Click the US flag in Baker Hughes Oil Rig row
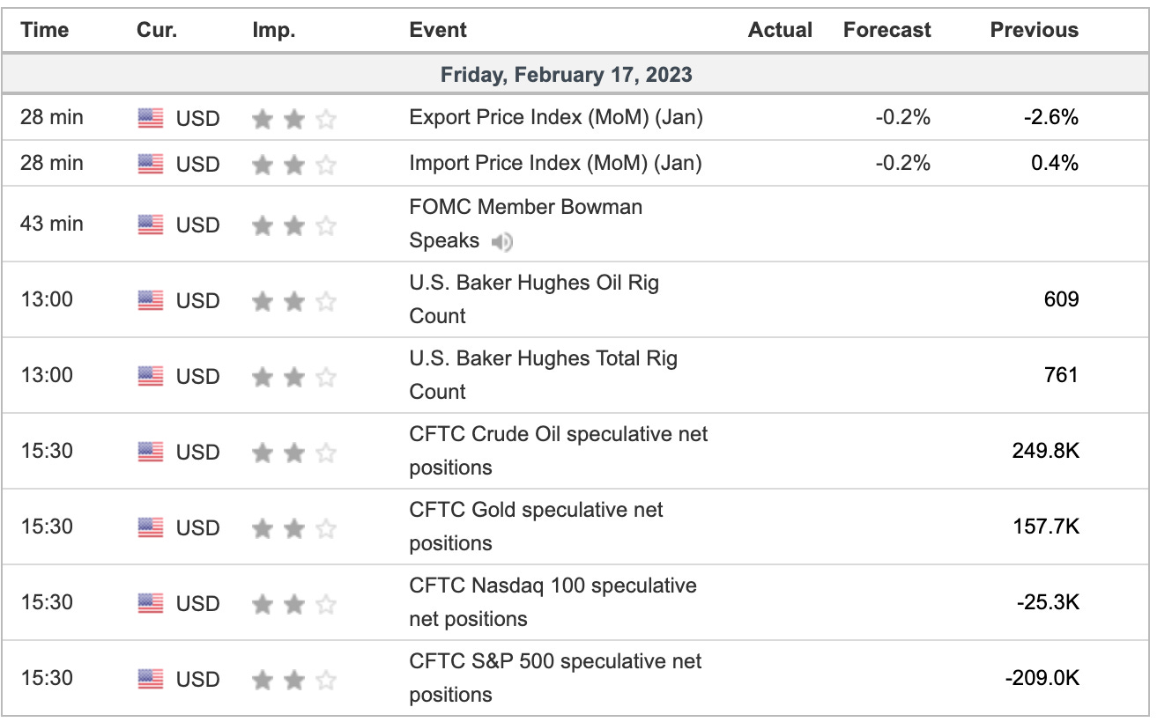The width and height of the screenshot is (1172, 722). pos(151,301)
